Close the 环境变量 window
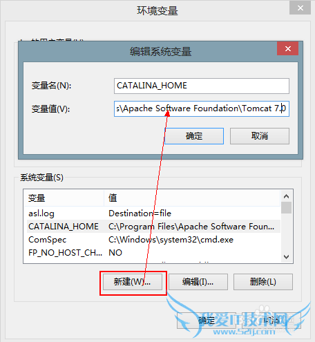Screen dimensions: 315x342 pos(300,8)
